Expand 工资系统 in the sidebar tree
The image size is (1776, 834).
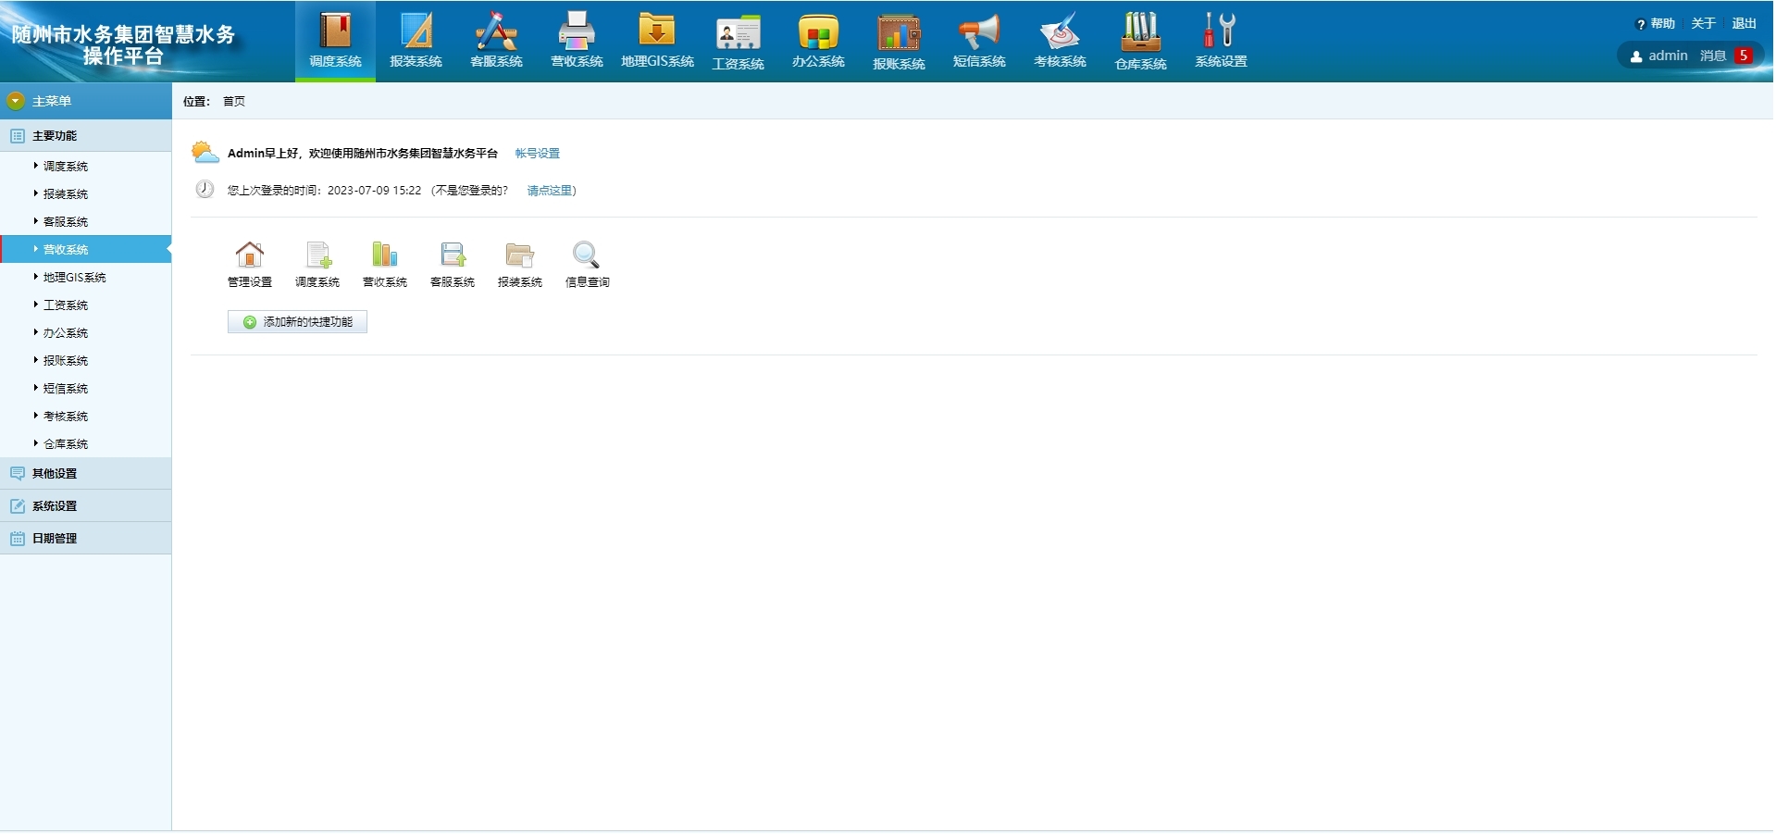click(65, 305)
